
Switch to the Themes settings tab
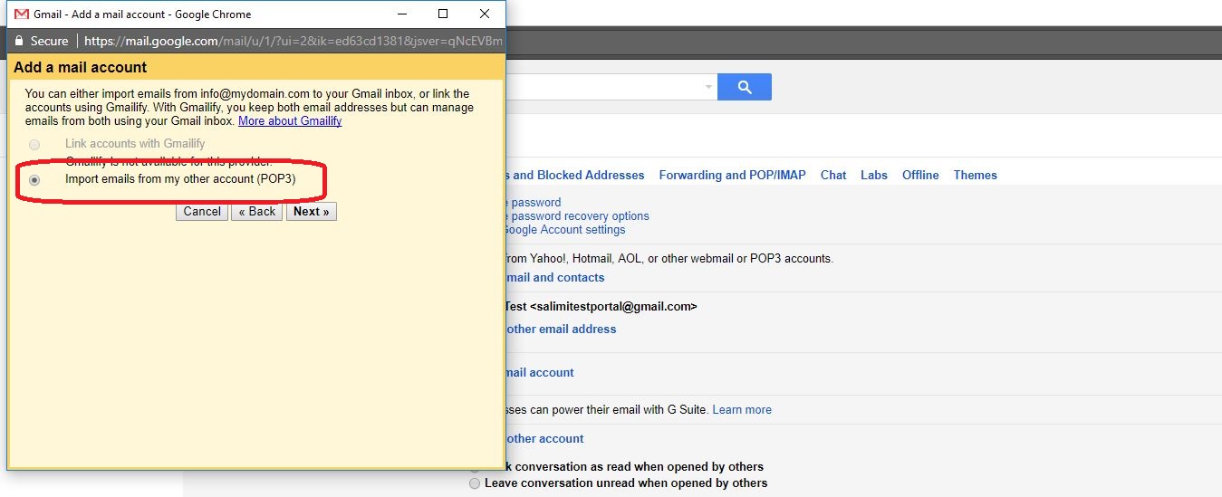[x=975, y=175]
